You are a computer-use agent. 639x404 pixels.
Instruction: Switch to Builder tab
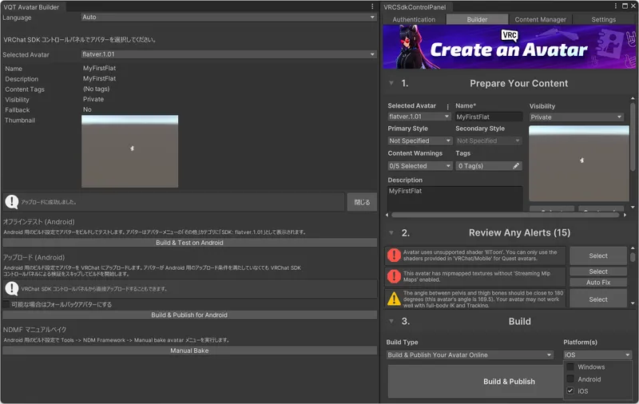(477, 19)
